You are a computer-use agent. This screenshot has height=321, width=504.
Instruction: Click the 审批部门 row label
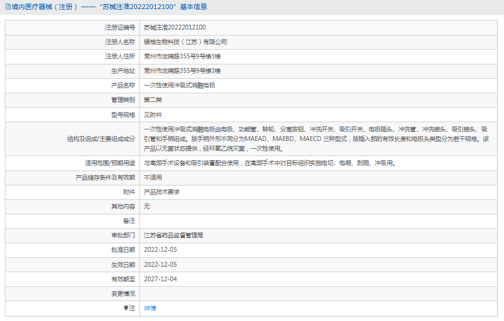[123, 235]
